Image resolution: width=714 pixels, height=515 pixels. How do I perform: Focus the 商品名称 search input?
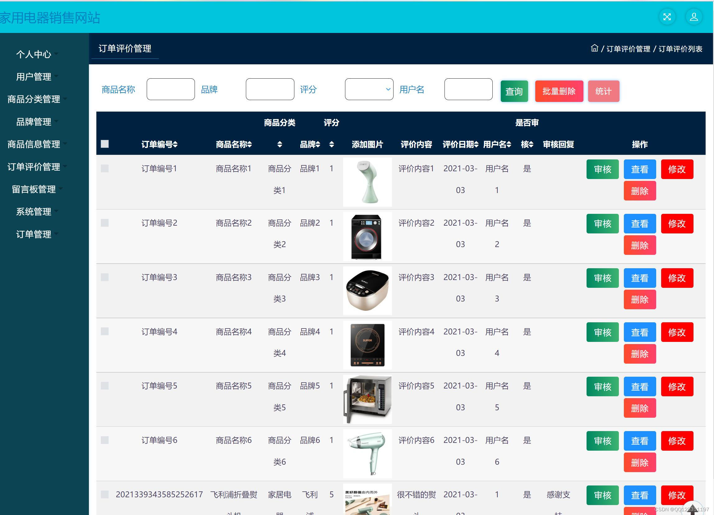[x=170, y=89]
